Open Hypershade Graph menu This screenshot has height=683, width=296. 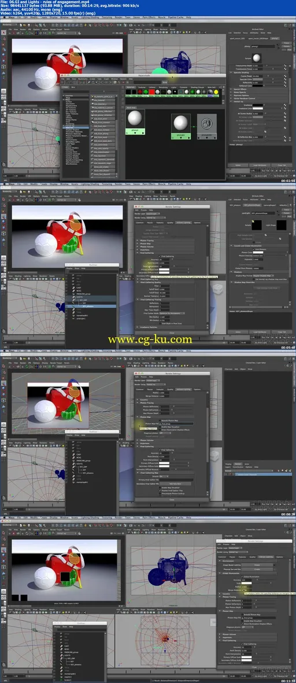[105, 79]
